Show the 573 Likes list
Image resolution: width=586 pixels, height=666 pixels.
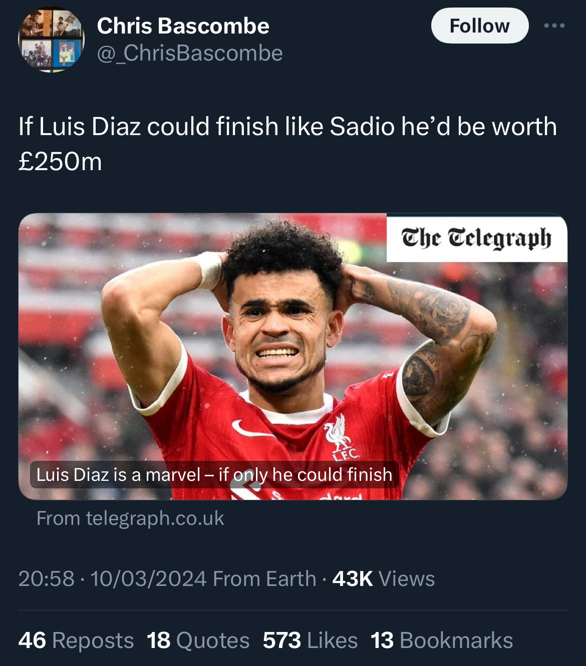point(311,640)
